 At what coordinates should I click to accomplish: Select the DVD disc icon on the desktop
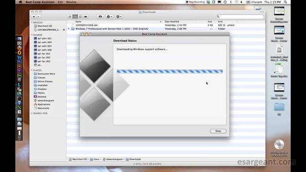(279, 145)
